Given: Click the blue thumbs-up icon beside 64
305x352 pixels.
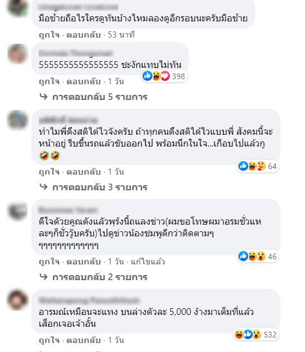Looking at the screenshot, I should click(243, 166).
